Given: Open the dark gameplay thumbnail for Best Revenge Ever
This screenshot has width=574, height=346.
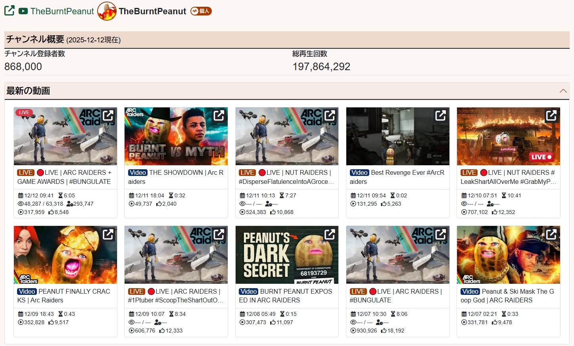Looking at the screenshot, I should 398,136.
